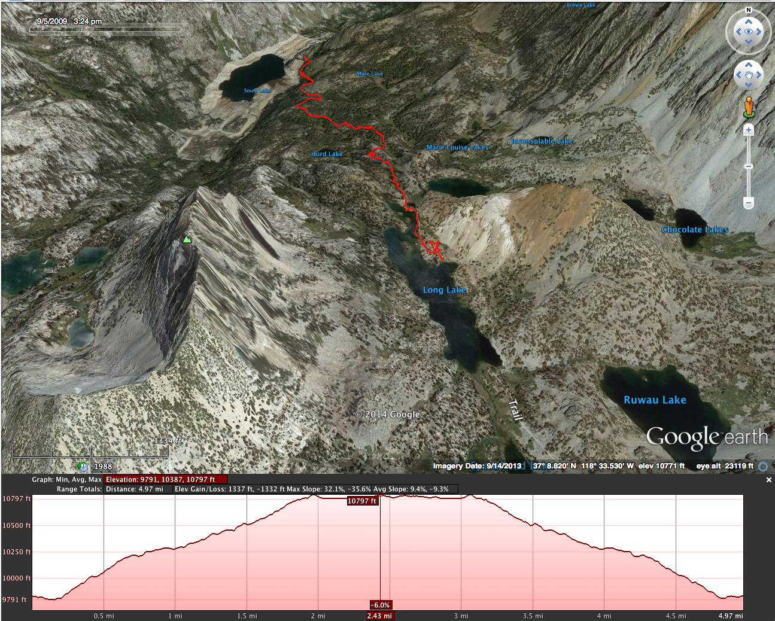Click the zoom slider handle
This screenshot has height=621, width=775.
point(748,166)
